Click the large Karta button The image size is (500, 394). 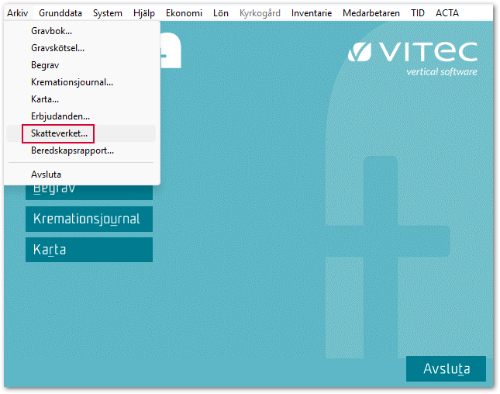(89, 250)
